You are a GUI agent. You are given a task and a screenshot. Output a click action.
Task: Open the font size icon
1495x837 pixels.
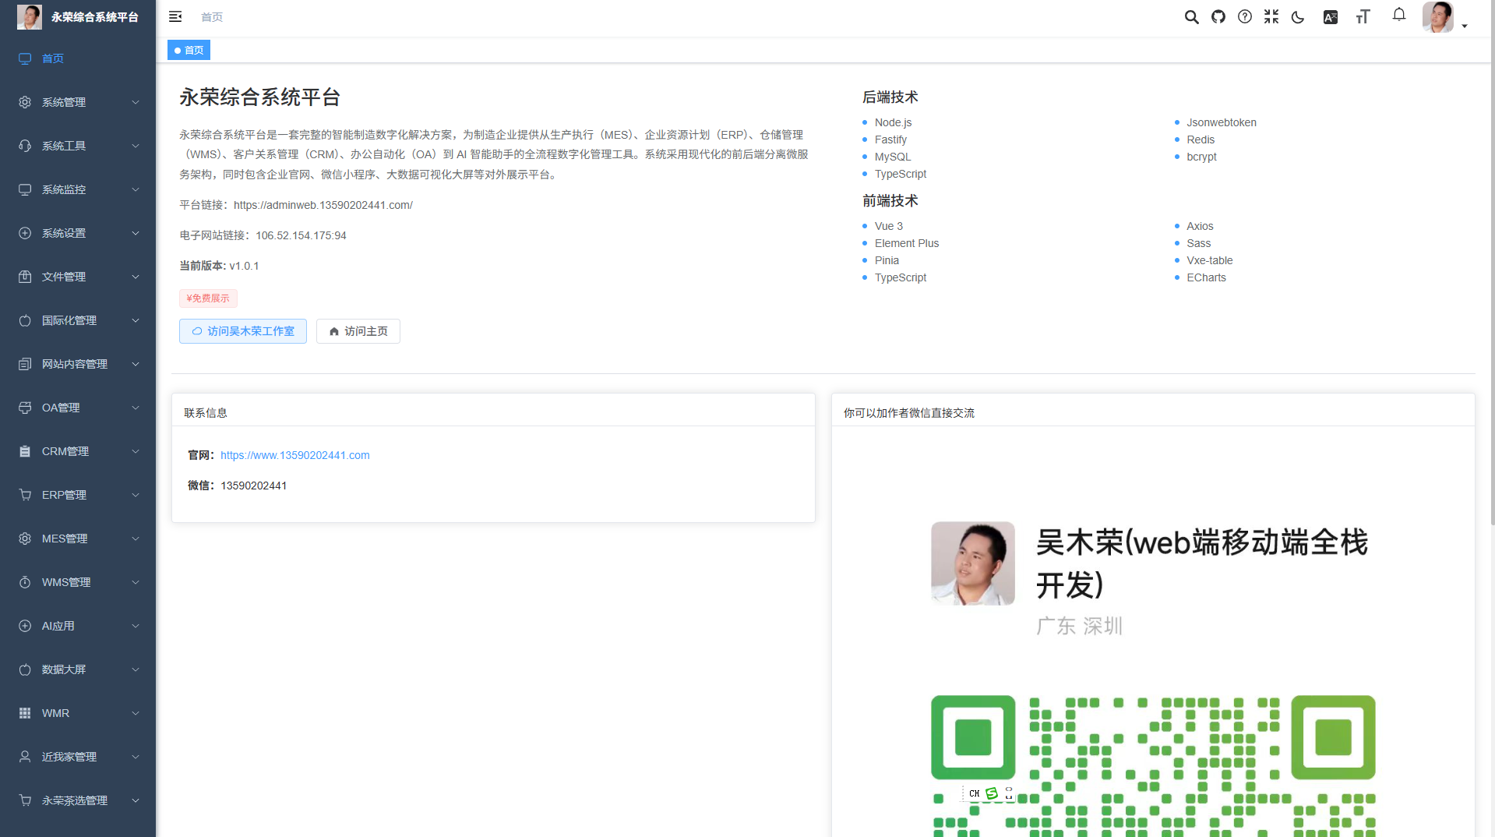tap(1363, 17)
